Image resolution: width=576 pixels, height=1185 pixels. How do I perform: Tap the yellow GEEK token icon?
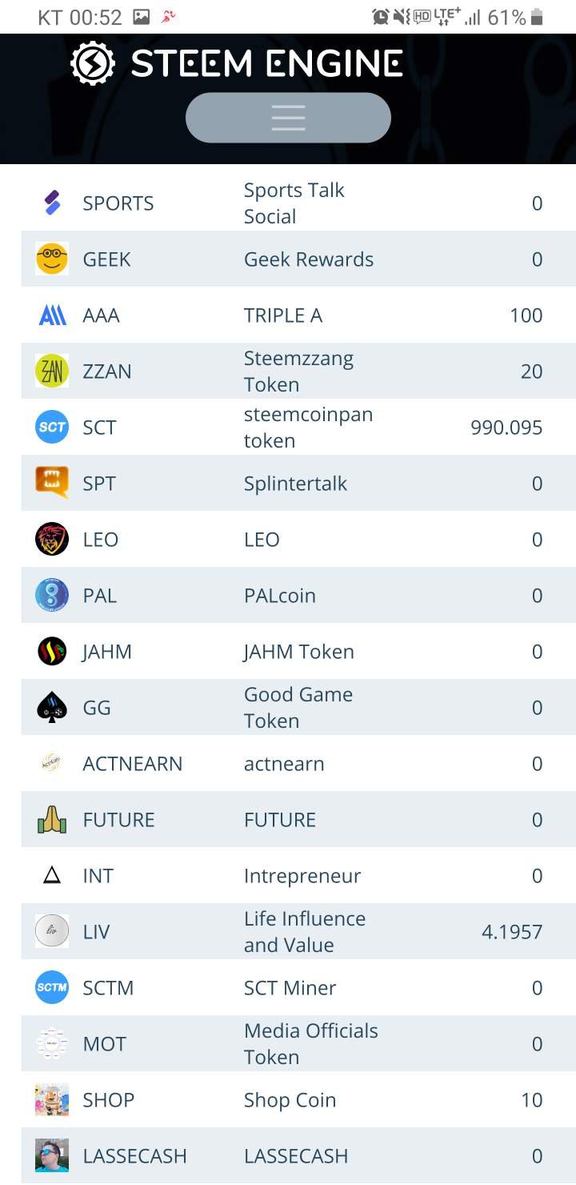tap(52, 259)
